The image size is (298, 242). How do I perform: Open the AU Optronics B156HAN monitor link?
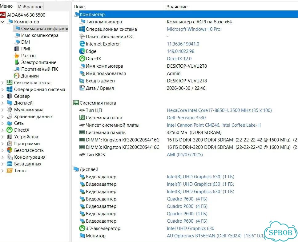(216, 236)
